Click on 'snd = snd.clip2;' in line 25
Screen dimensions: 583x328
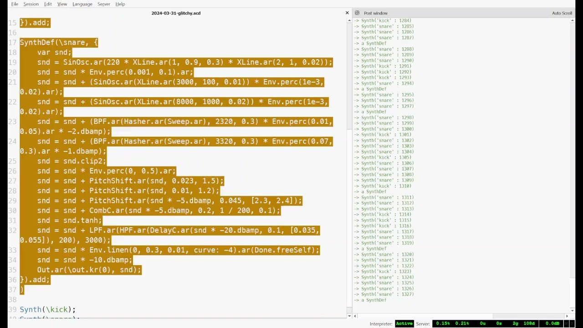click(x=72, y=161)
